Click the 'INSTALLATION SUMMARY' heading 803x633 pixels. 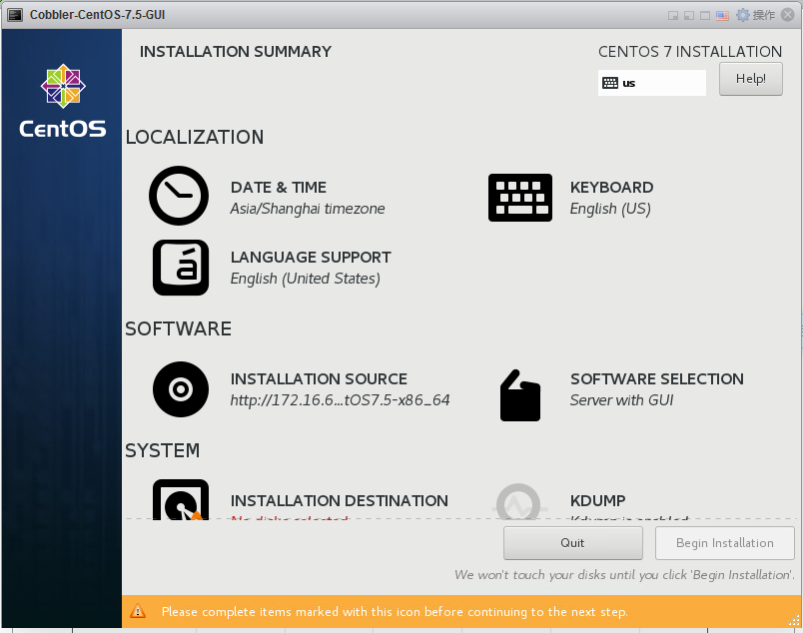point(236,52)
